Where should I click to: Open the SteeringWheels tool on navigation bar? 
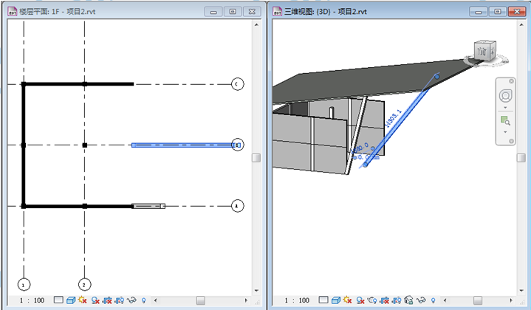click(505, 96)
